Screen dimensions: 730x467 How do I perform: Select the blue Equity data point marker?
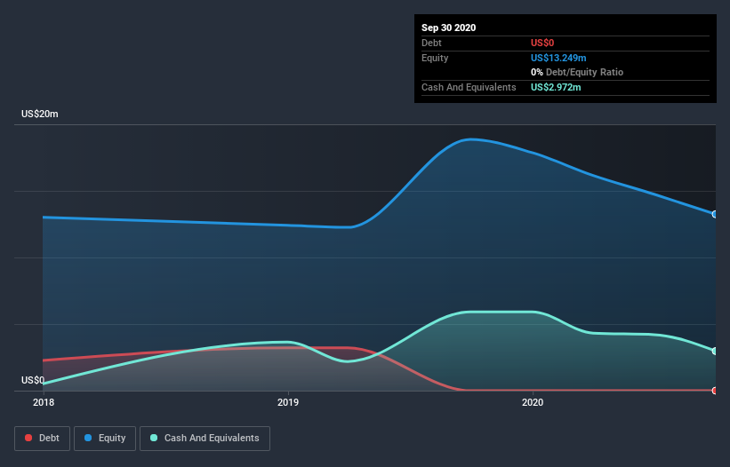[715, 214]
